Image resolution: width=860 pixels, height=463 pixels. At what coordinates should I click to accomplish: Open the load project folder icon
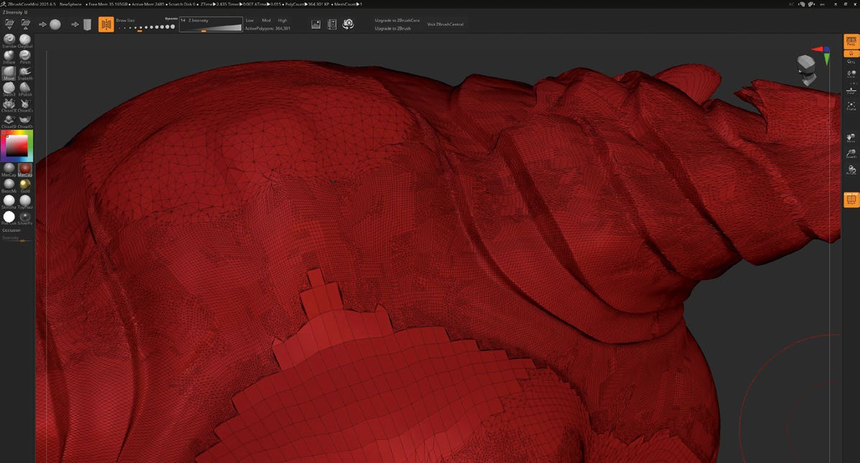(9, 24)
